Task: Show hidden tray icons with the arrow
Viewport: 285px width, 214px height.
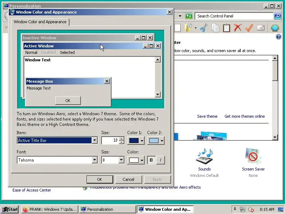Action: (235, 209)
